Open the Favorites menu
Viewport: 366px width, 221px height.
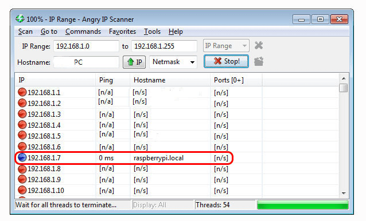pyautogui.click(x=122, y=31)
